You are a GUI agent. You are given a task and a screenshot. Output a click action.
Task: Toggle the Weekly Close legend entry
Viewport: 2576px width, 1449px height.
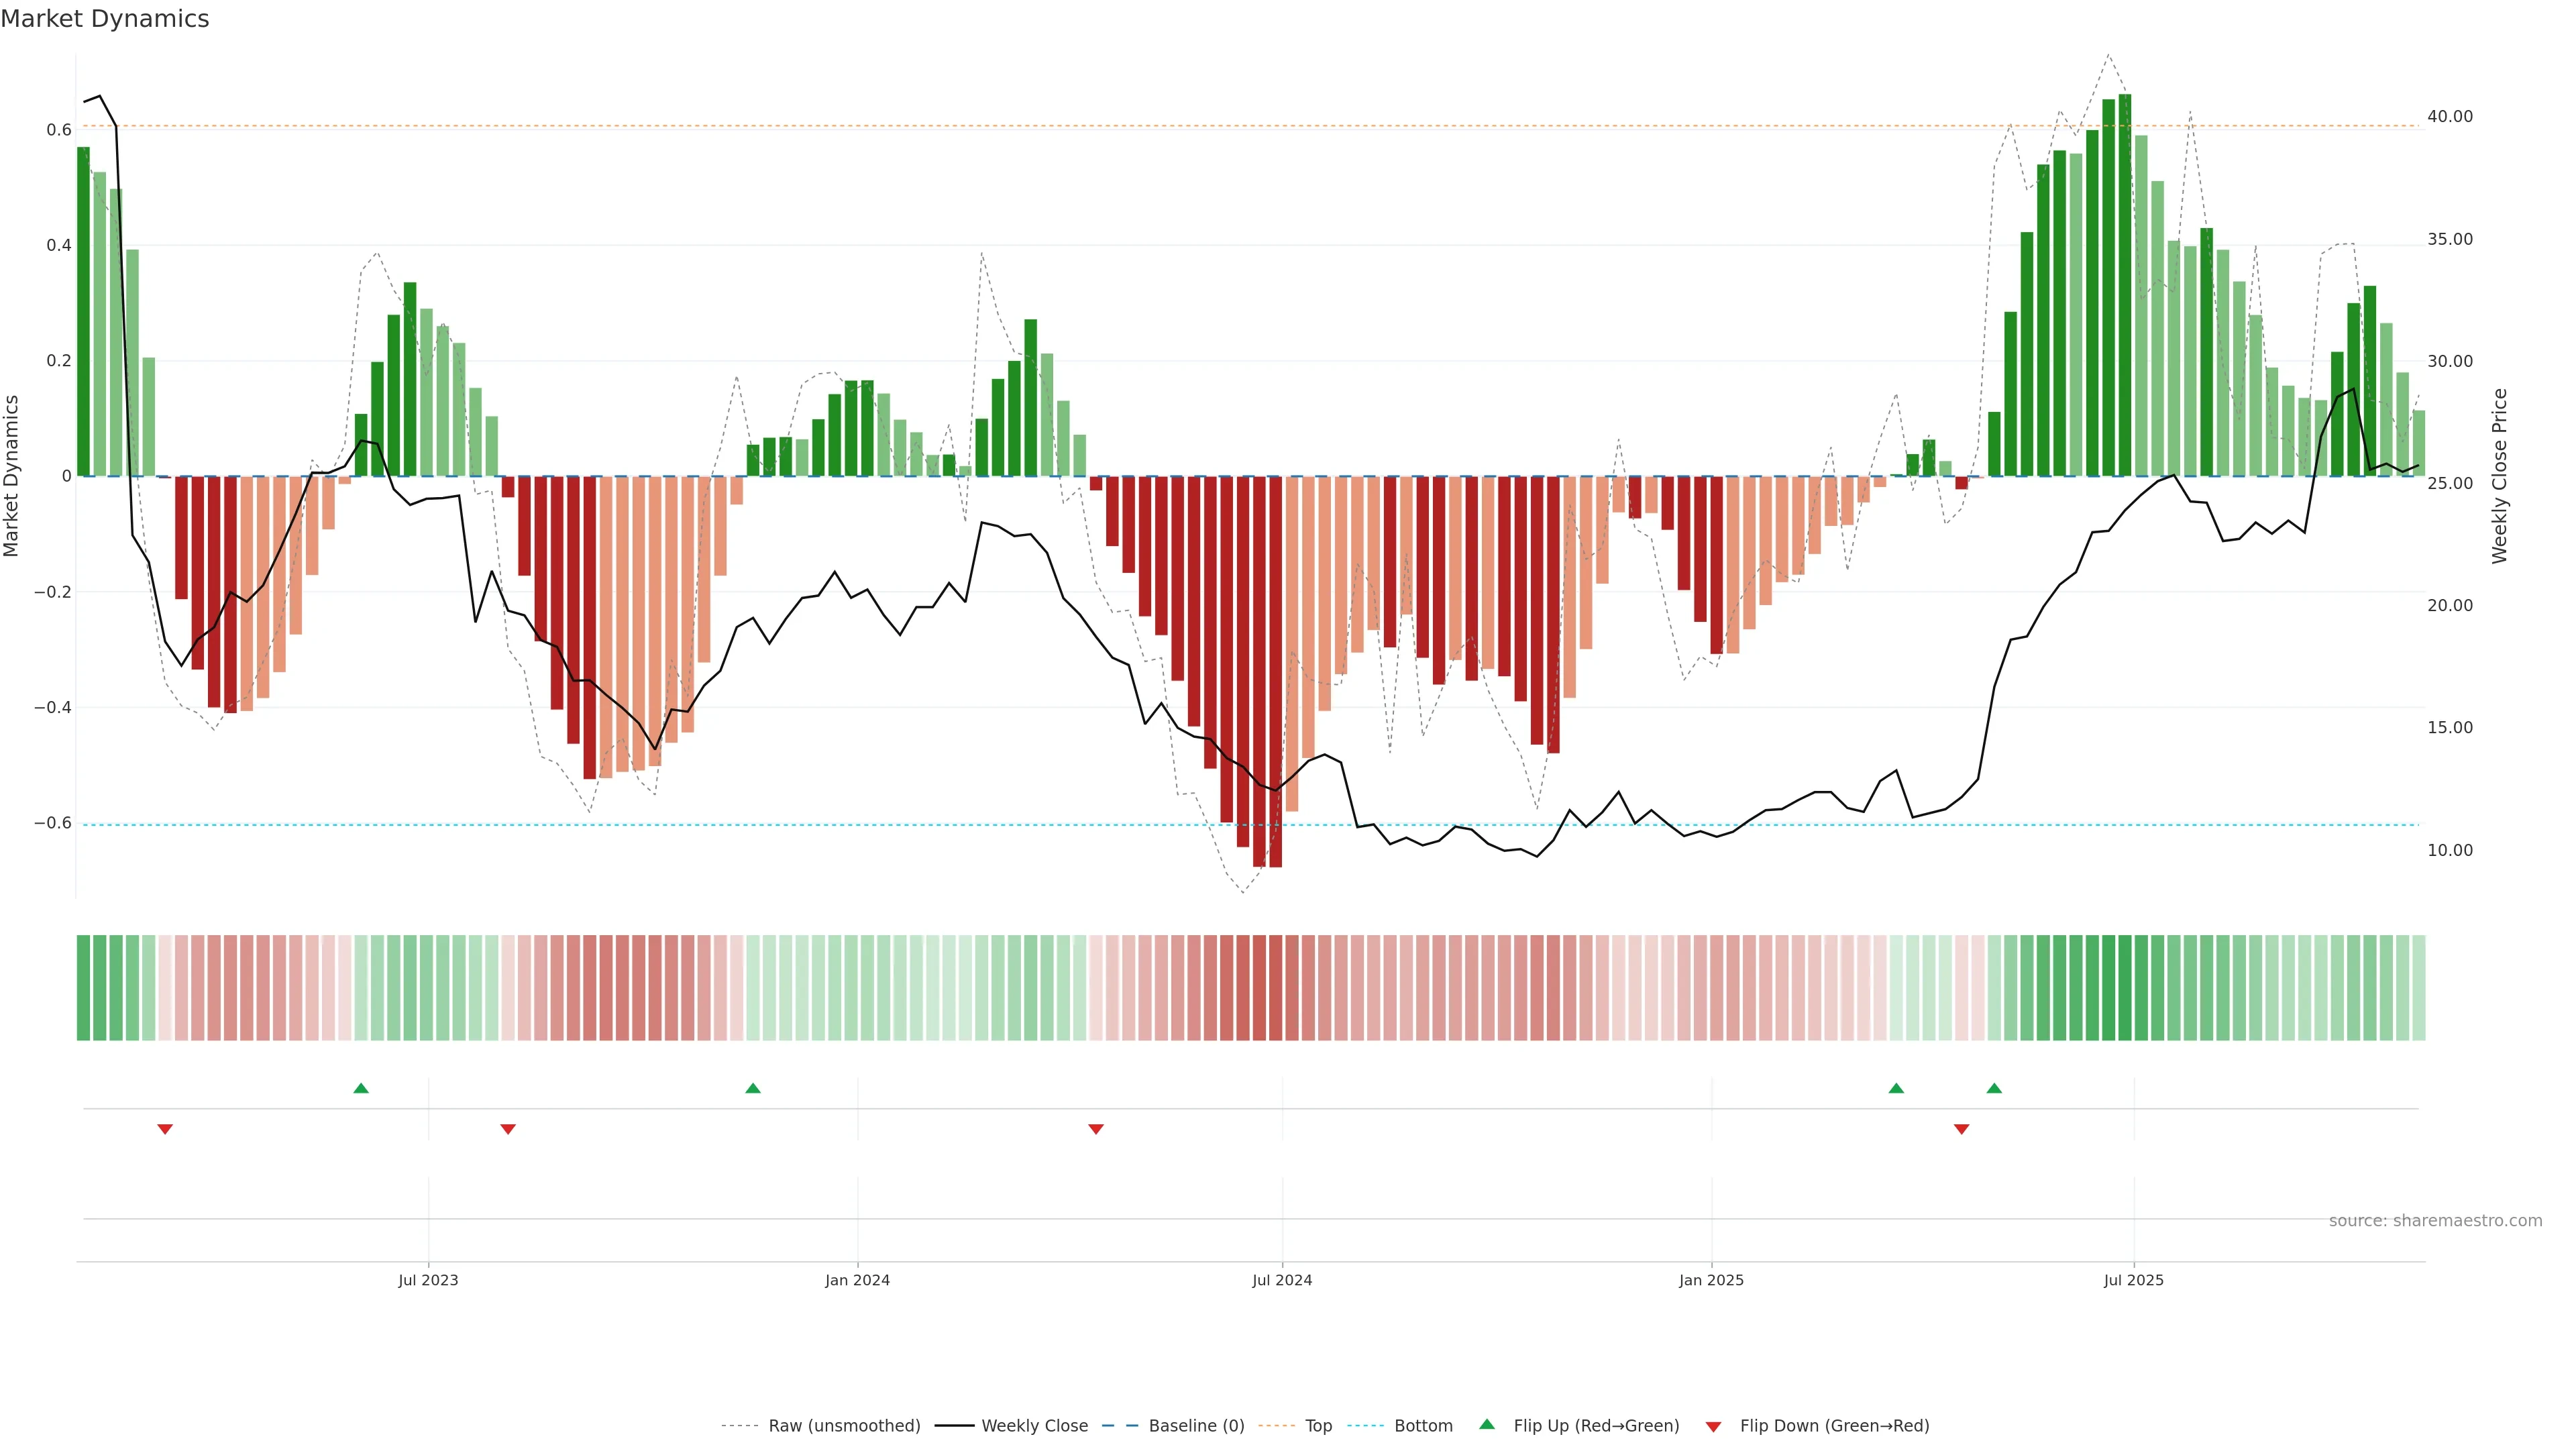1034,1426
